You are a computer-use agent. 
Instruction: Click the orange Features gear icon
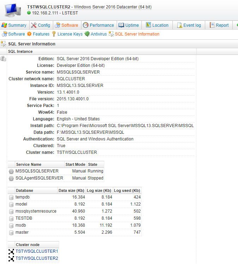(29, 34)
